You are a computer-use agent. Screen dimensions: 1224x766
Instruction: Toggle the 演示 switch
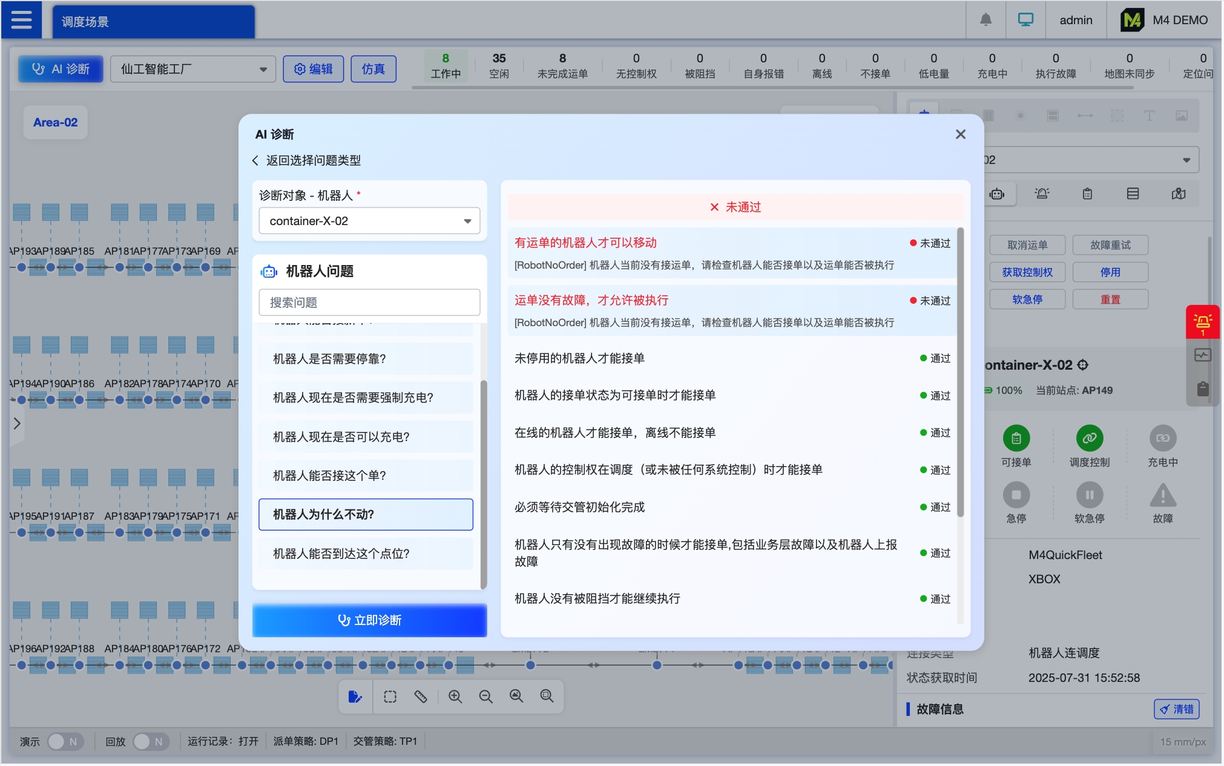pyautogui.click(x=64, y=741)
